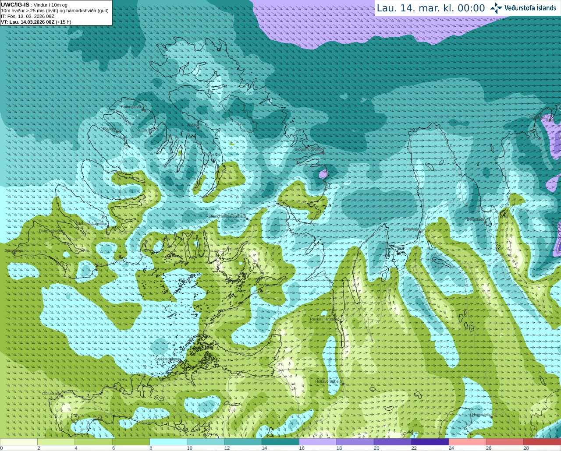Viewport: 561px width, 451px height.
Task: Pick the 0–2 m/s pale yellow legend swatch
Action: point(18,441)
